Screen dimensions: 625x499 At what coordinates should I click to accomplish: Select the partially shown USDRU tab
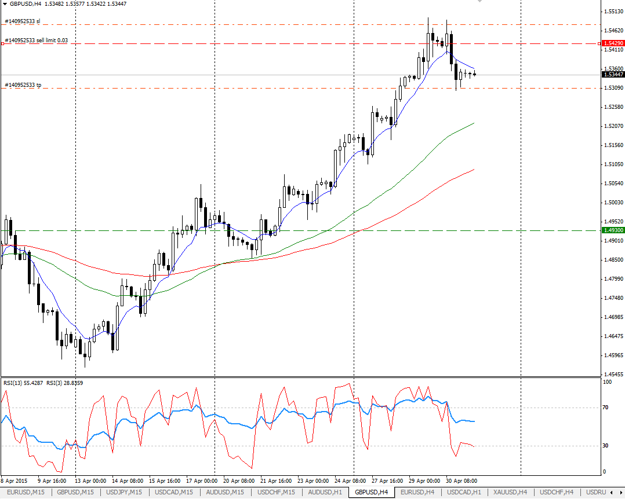pyautogui.click(x=595, y=492)
